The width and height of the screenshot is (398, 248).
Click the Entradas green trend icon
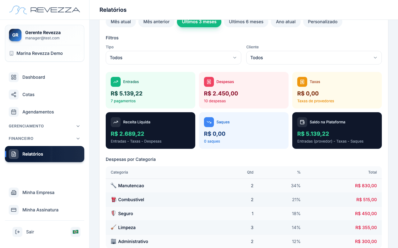pyautogui.click(x=116, y=82)
